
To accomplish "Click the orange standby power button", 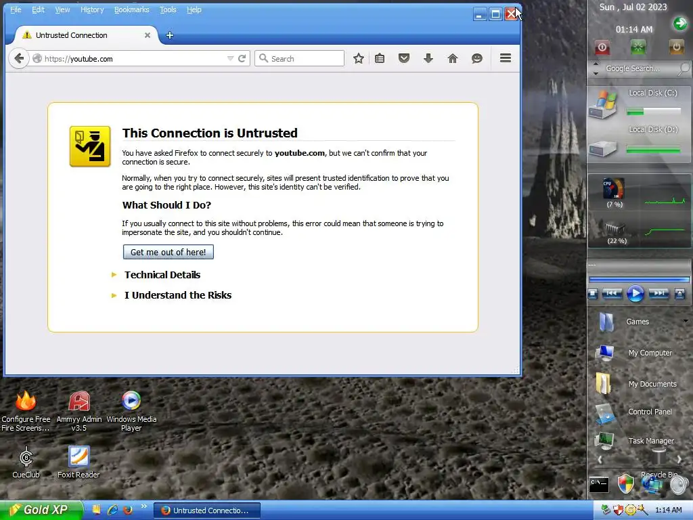I will (676, 47).
